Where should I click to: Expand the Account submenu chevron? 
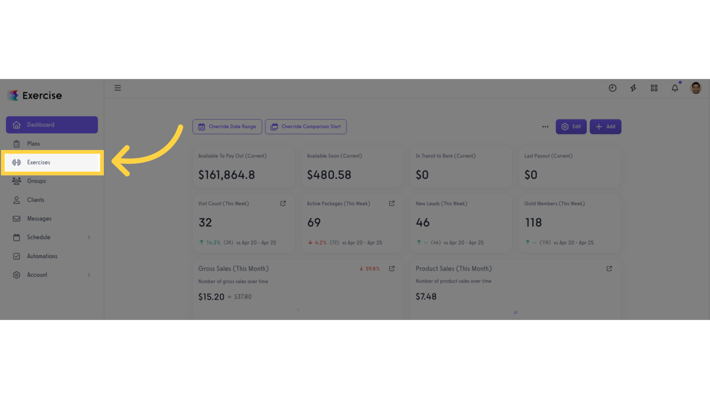tap(89, 275)
